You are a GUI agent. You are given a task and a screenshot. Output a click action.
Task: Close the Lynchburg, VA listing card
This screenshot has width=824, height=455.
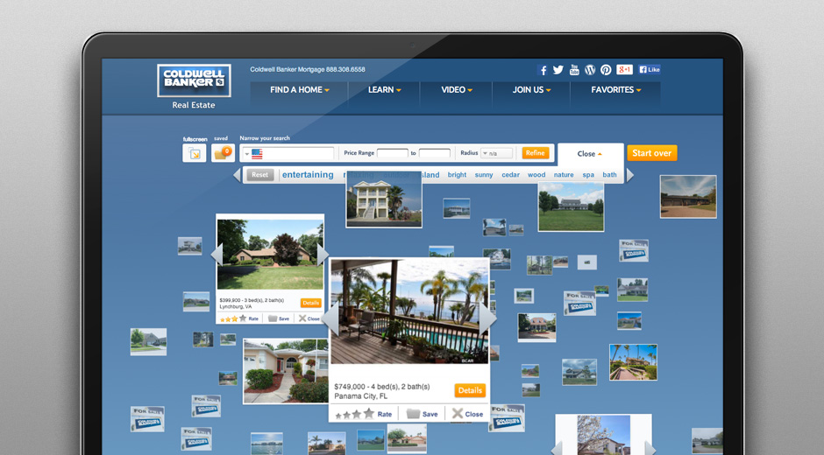(309, 318)
